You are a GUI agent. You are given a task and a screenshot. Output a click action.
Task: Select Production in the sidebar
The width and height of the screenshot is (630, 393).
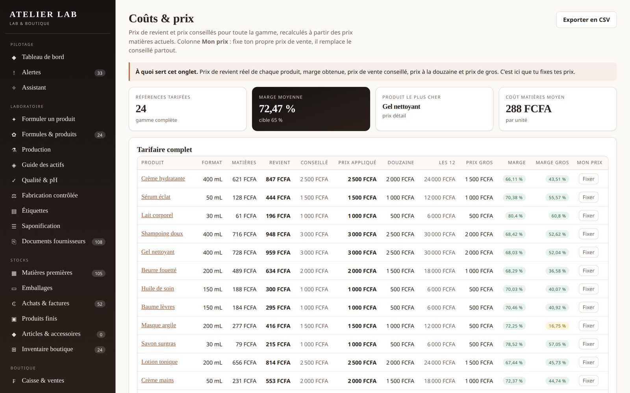[x=58, y=149]
